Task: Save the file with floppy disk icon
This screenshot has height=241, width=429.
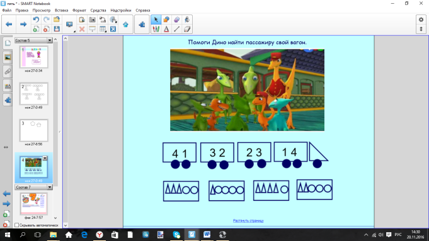Action: point(57,29)
